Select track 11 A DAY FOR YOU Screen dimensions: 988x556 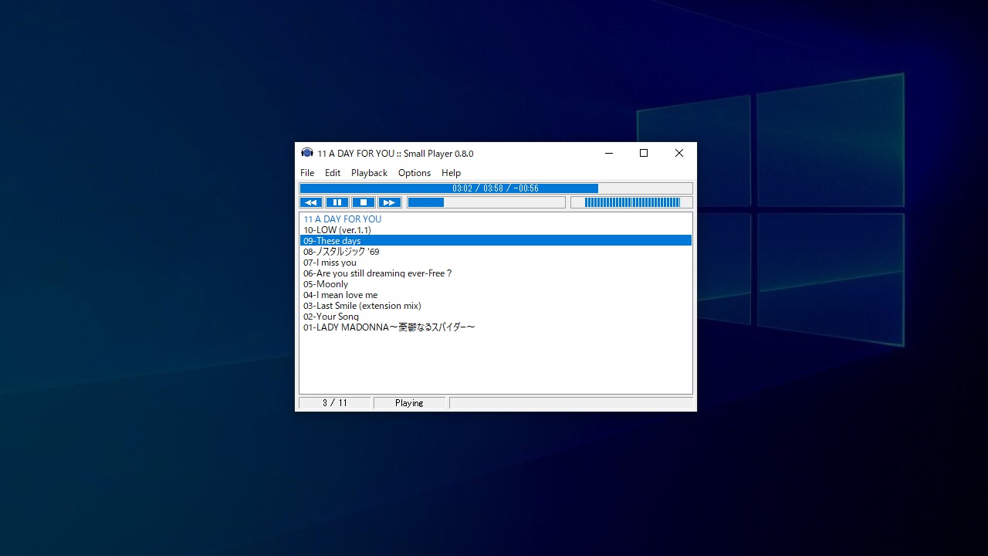pos(496,219)
